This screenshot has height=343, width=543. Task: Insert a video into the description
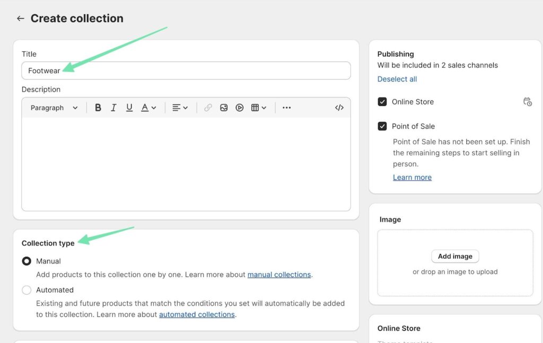tap(240, 107)
